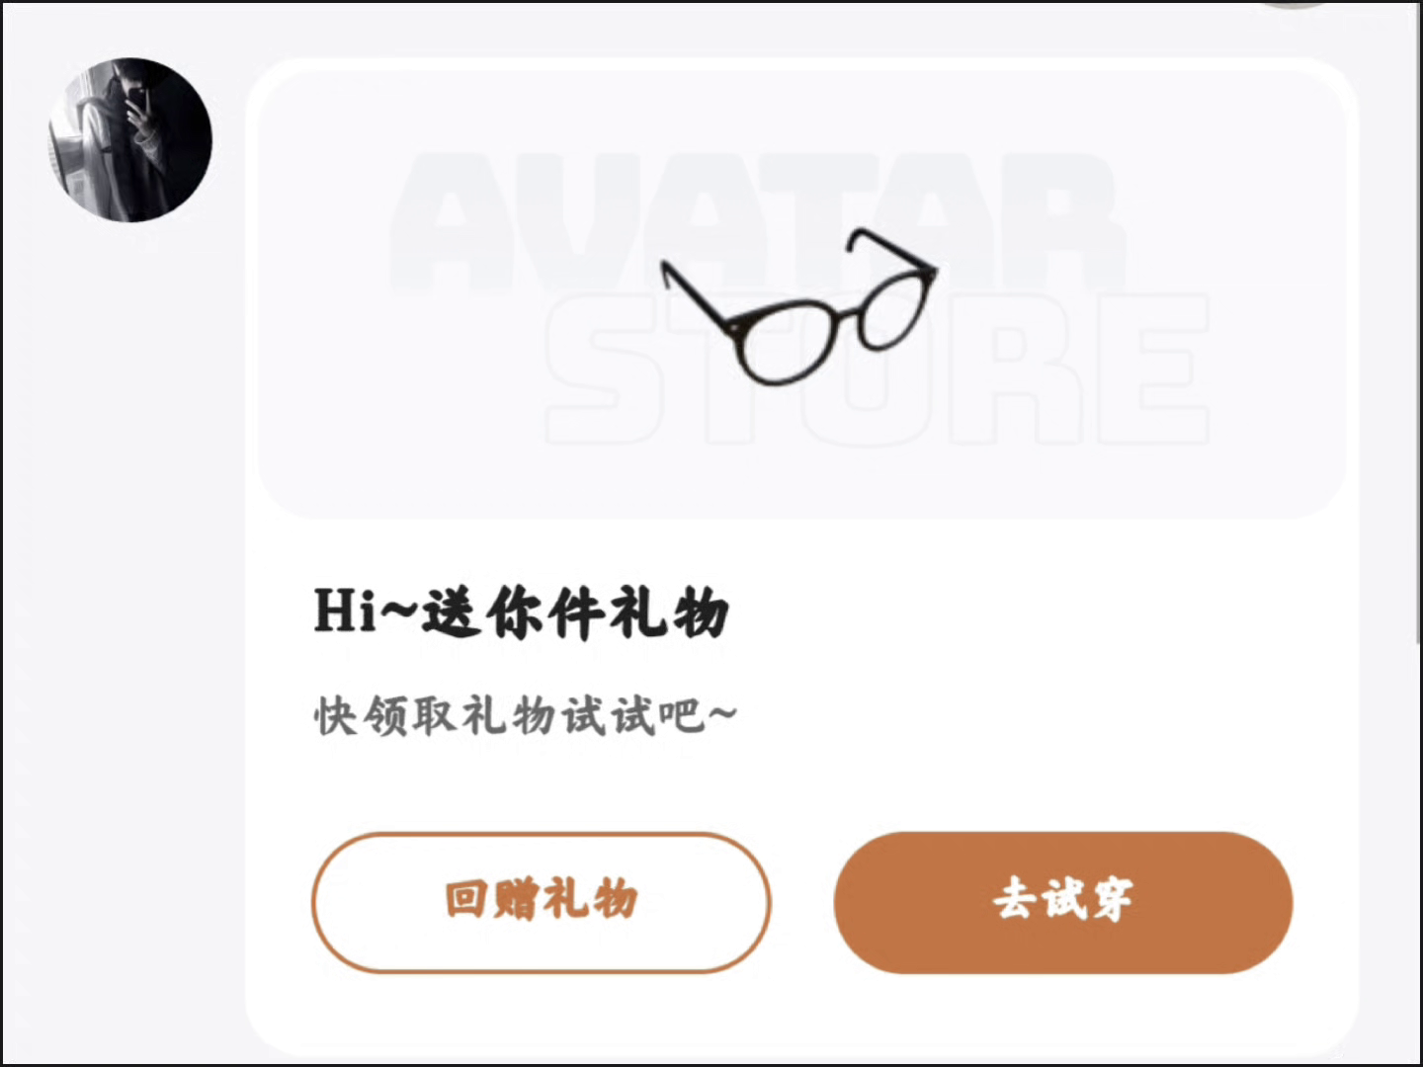The width and height of the screenshot is (1423, 1067).
Task: Open the sender's round profile avatar
Action: pos(129,139)
